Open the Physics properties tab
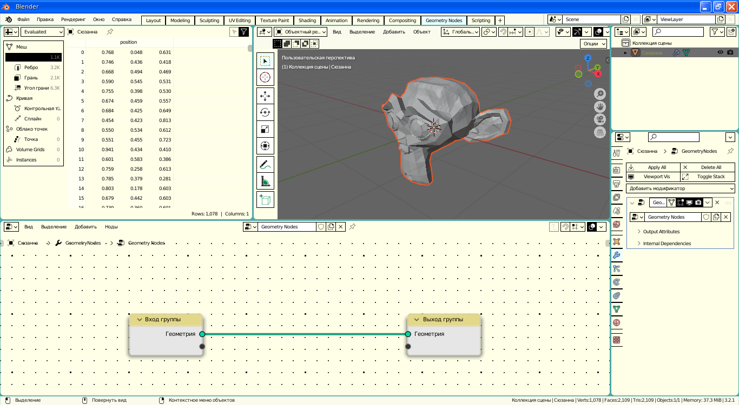 coord(617,282)
